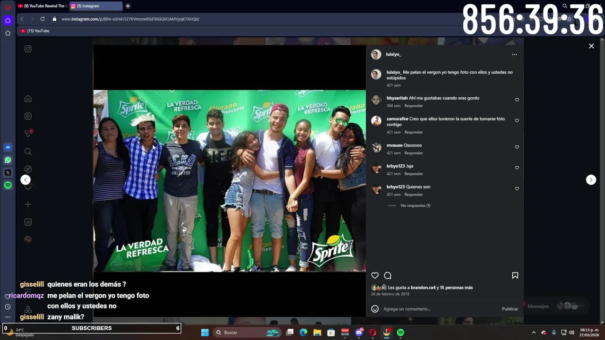Open Instagram search in sidebar

[28, 152]
